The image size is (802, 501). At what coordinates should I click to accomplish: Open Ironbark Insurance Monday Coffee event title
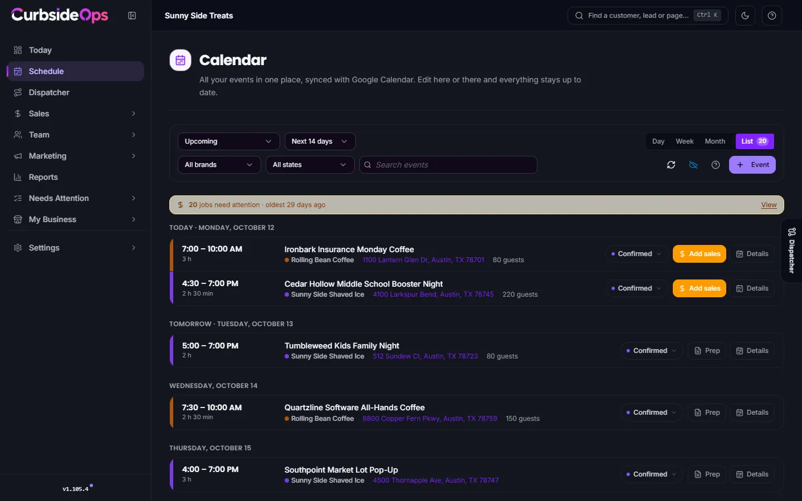349,249
